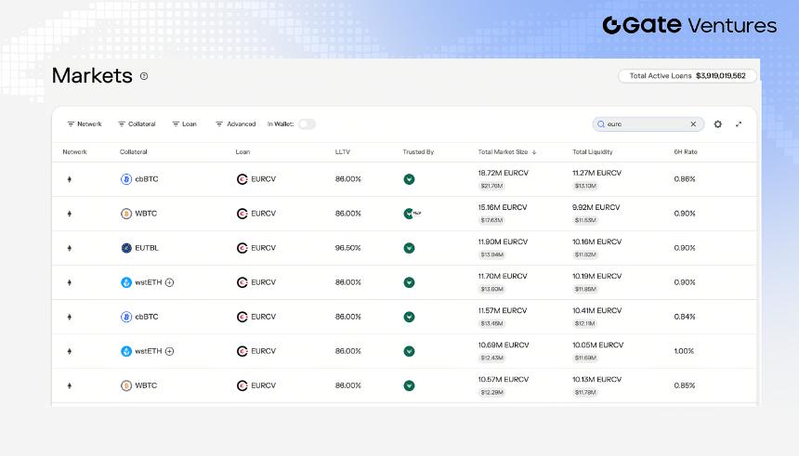Click '9.92M EURCV' total liquidity value
Viewport: 799px width, 456px height.
(x=596, y=207)
